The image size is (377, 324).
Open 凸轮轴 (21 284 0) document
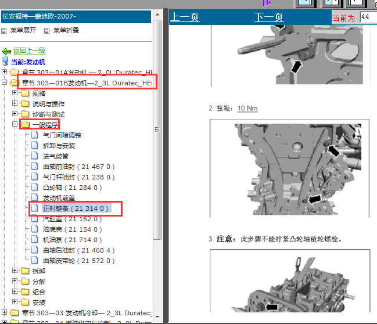point(73,188)
